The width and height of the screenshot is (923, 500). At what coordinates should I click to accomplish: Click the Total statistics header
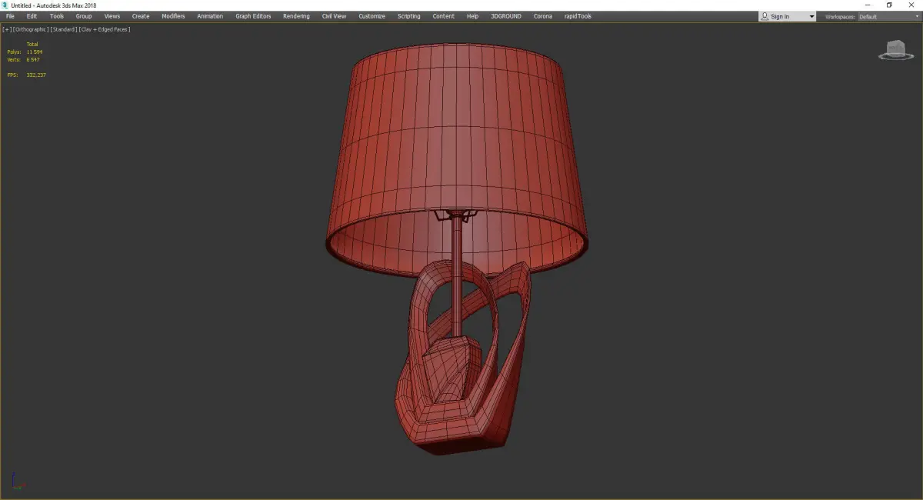coord(32,45)
